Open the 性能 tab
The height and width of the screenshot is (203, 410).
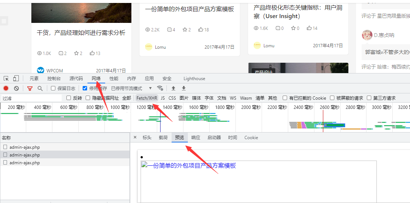(x=114, y=79)
